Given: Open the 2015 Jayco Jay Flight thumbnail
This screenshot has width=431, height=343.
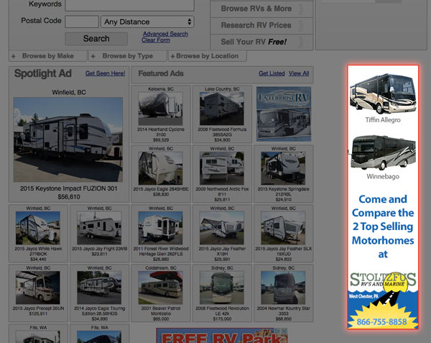Looking at the screenshot, I should coord(99,228).
